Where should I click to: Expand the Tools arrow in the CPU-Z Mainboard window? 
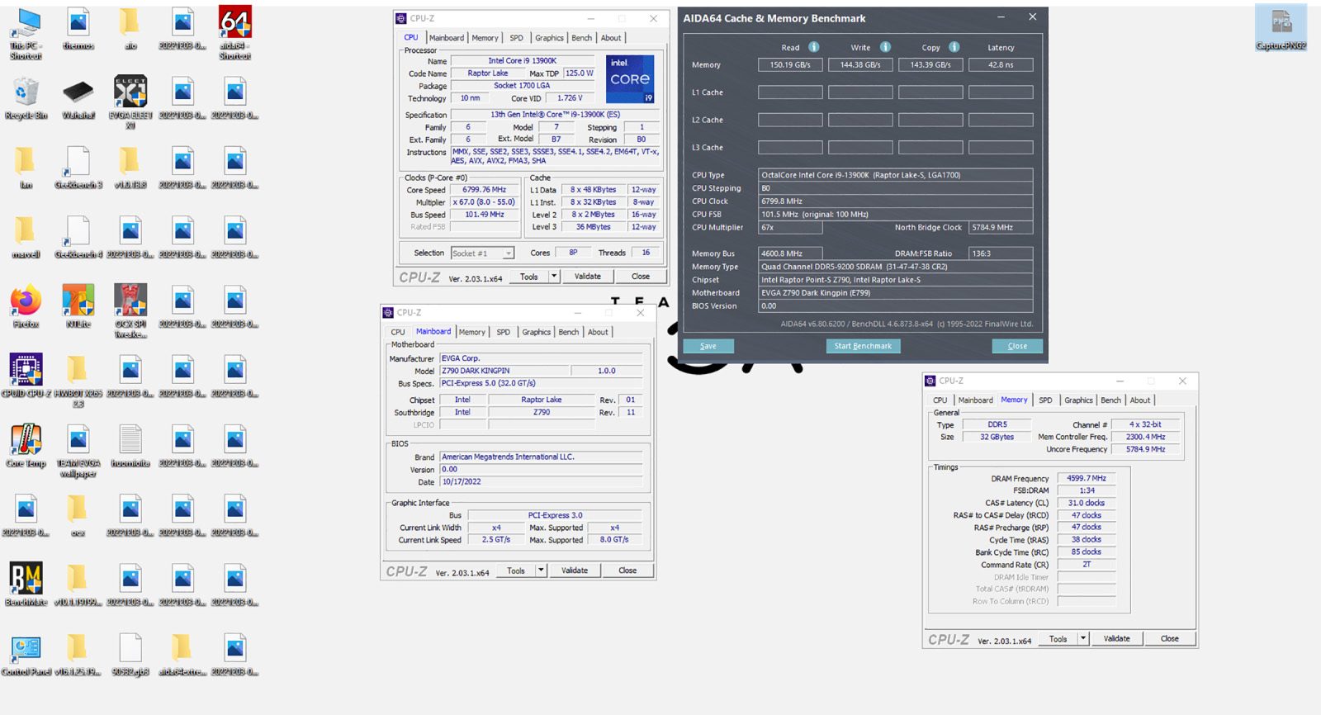(541, 571)
